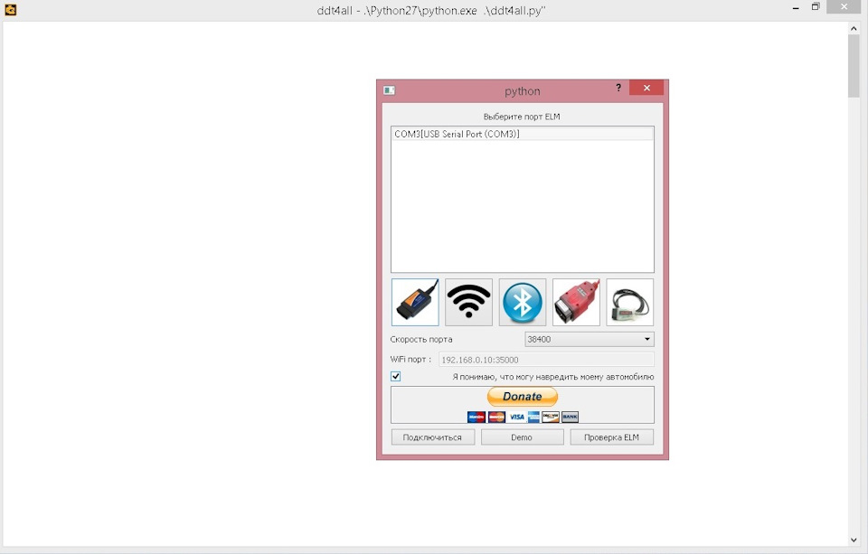The width and height of the screenshot is (868, 554).
Task: Choose the WiFi connection icon
Action: [468, 302]
